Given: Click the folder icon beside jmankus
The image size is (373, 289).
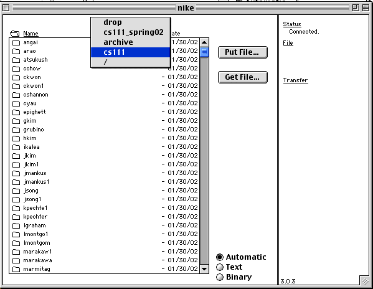Looking at the screenshot, I should coord(16,173).
